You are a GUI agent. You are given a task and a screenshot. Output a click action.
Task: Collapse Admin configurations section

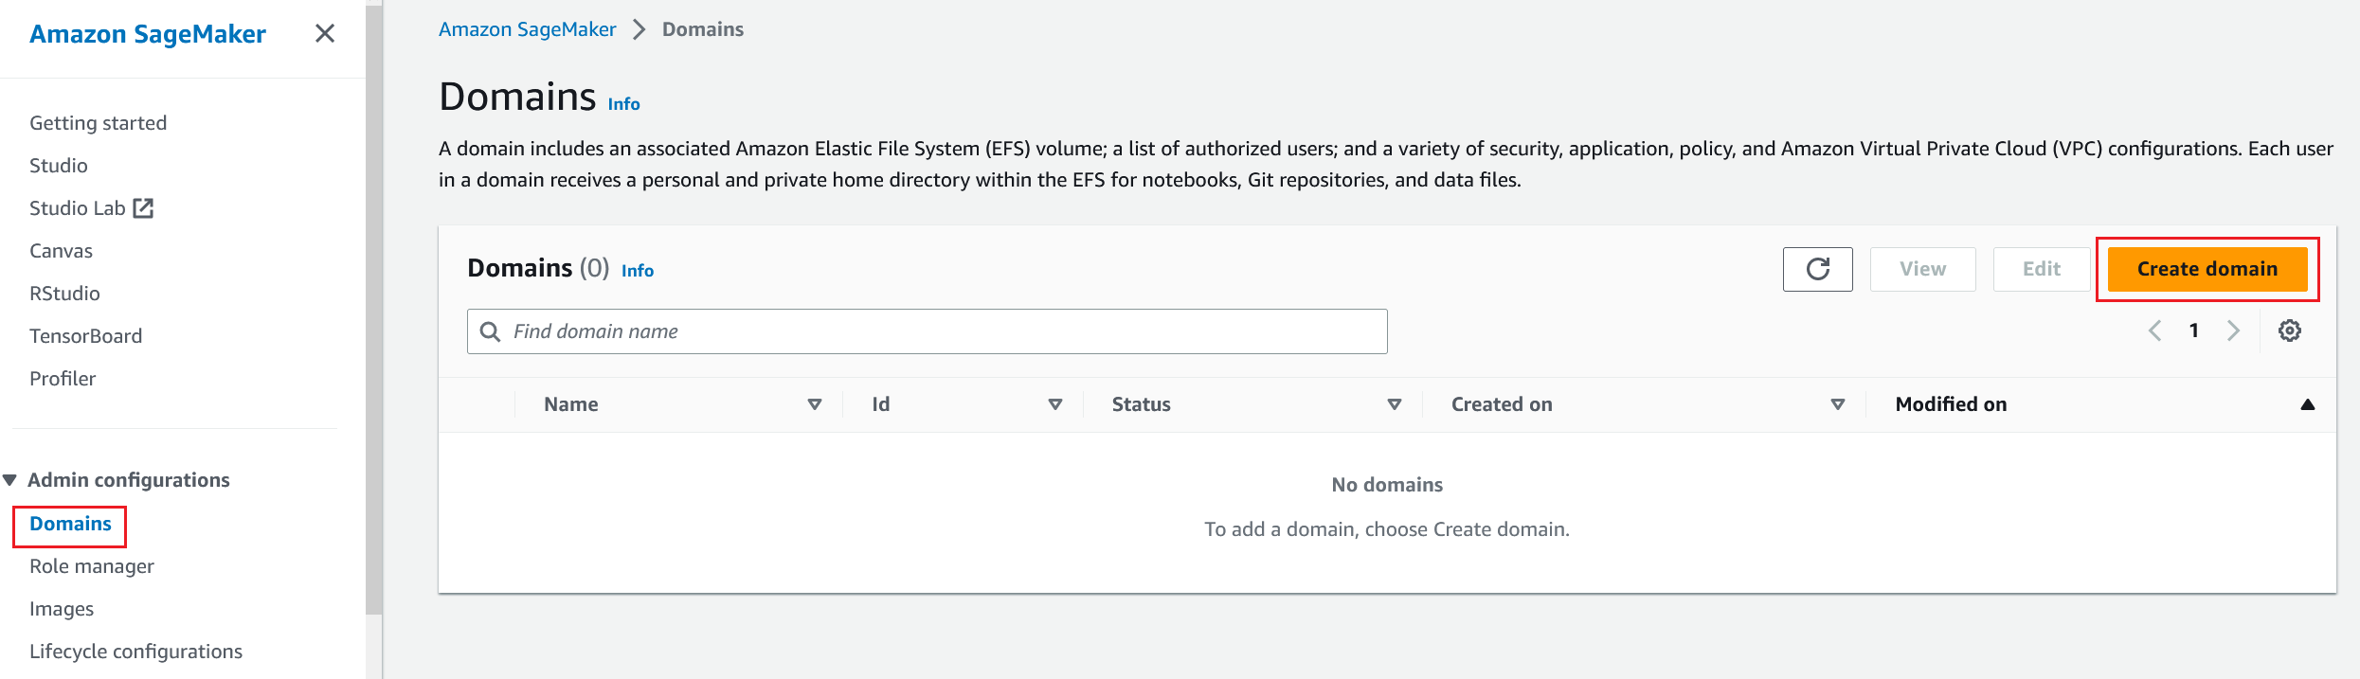tap(10, 480)
